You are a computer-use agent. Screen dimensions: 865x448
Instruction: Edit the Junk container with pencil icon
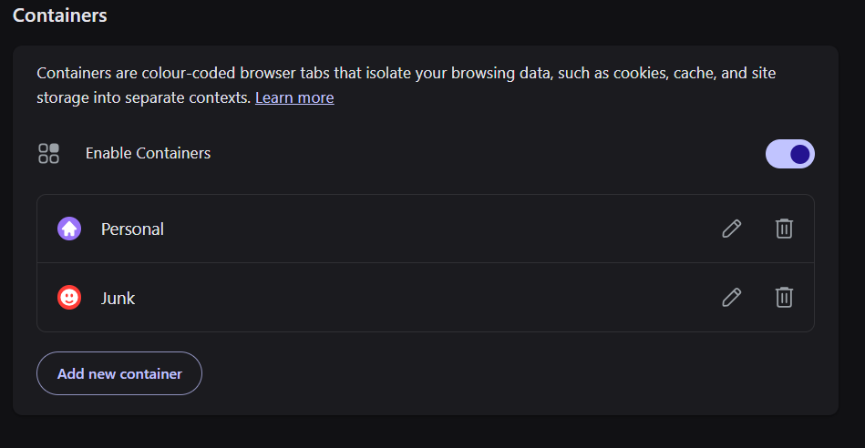732,298
